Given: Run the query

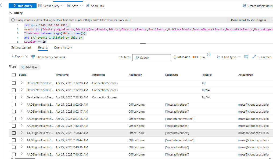Looking at the screenshot, I should point(23,6).
